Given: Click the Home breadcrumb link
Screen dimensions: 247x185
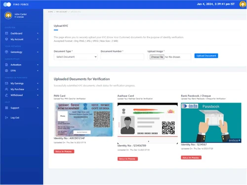Looking at the screenshot, I should point(50,12).
